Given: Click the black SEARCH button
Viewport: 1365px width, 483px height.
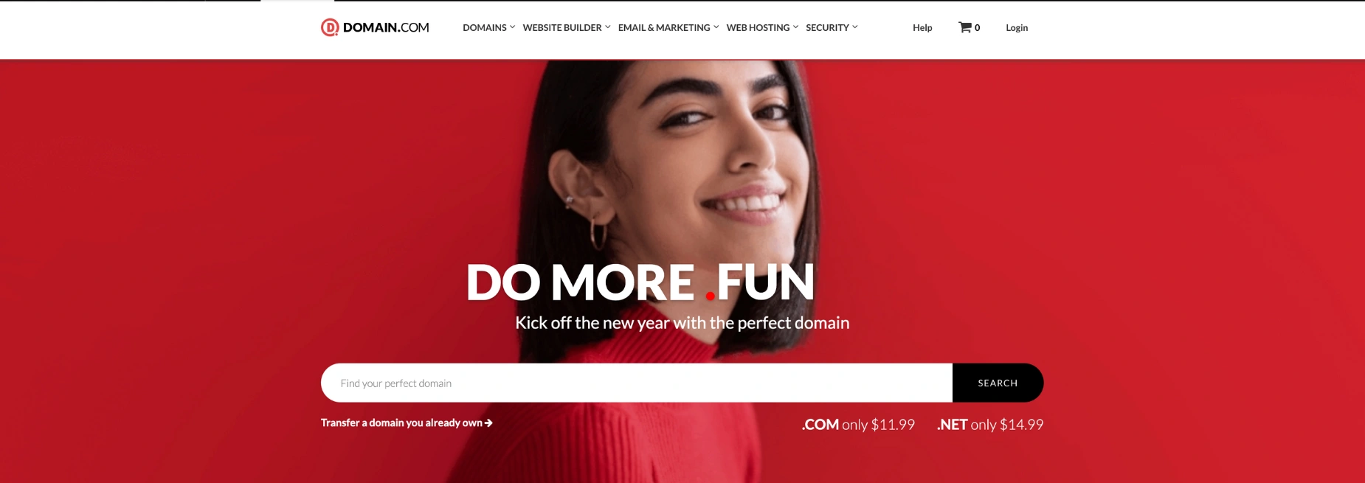Looking at the screenshot, I should click(998, 383).
